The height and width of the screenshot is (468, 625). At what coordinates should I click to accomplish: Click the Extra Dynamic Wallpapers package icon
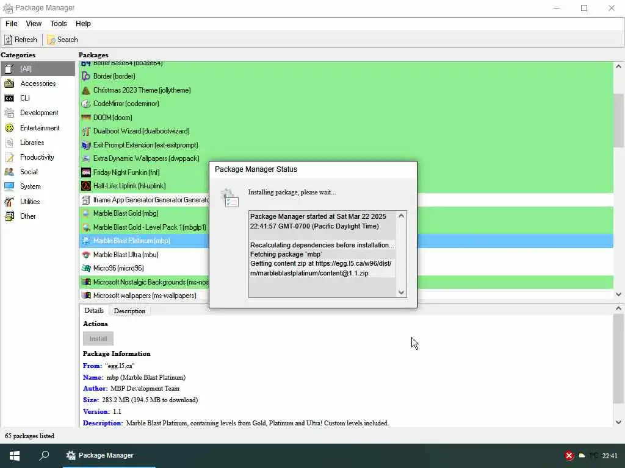pyautogui.click(x=85, y=158)
